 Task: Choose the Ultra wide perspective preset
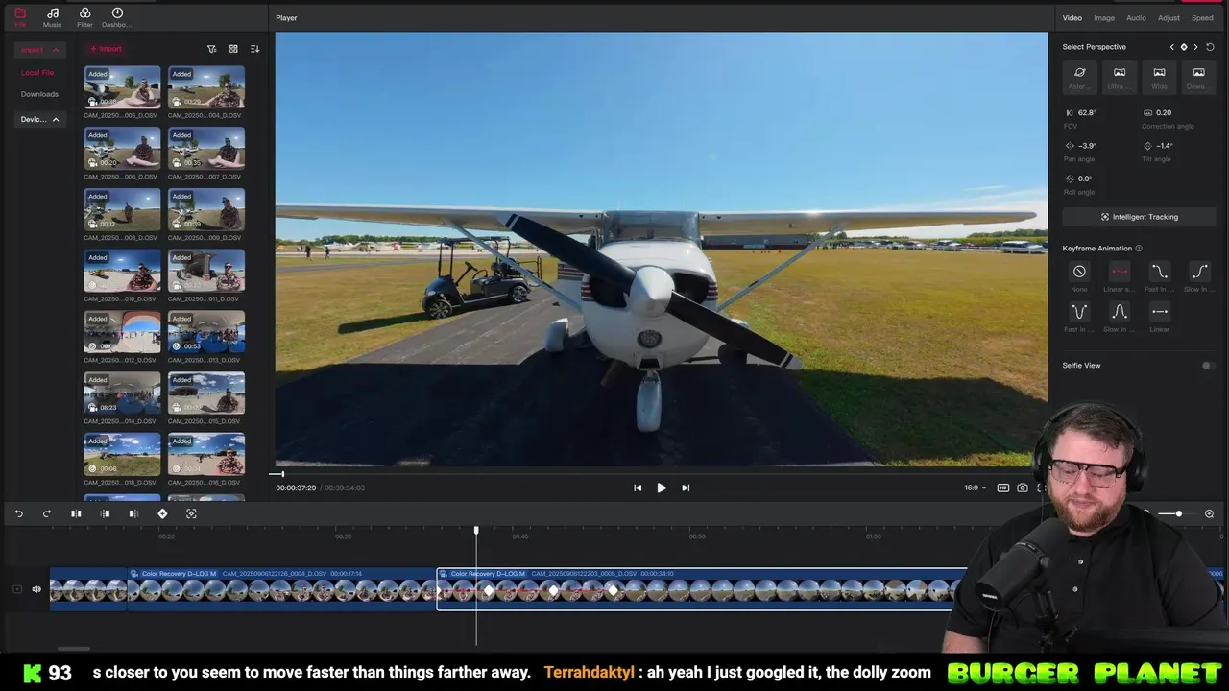pos(1120,77)
